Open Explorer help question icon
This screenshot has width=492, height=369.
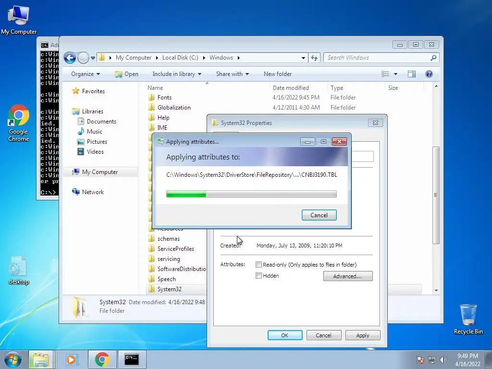coord(429,74)
